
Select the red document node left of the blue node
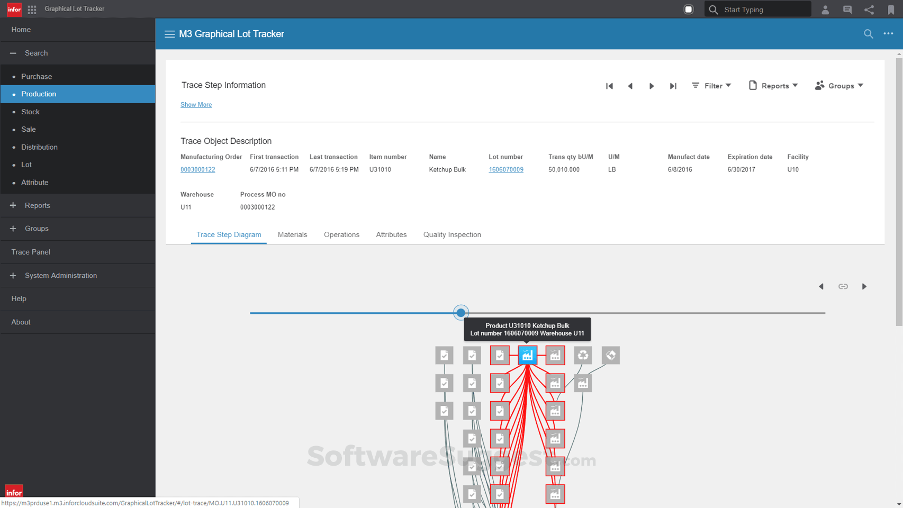(500, 356)
